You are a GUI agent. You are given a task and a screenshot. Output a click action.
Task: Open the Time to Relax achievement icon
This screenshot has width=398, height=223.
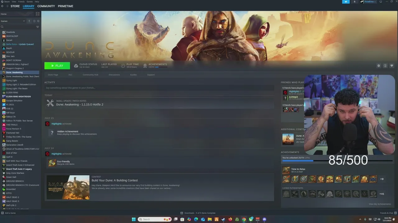click(286, 170)
